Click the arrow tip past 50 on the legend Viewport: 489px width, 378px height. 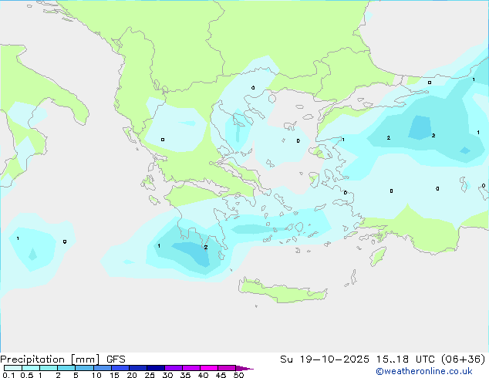[x=244, y=368]
